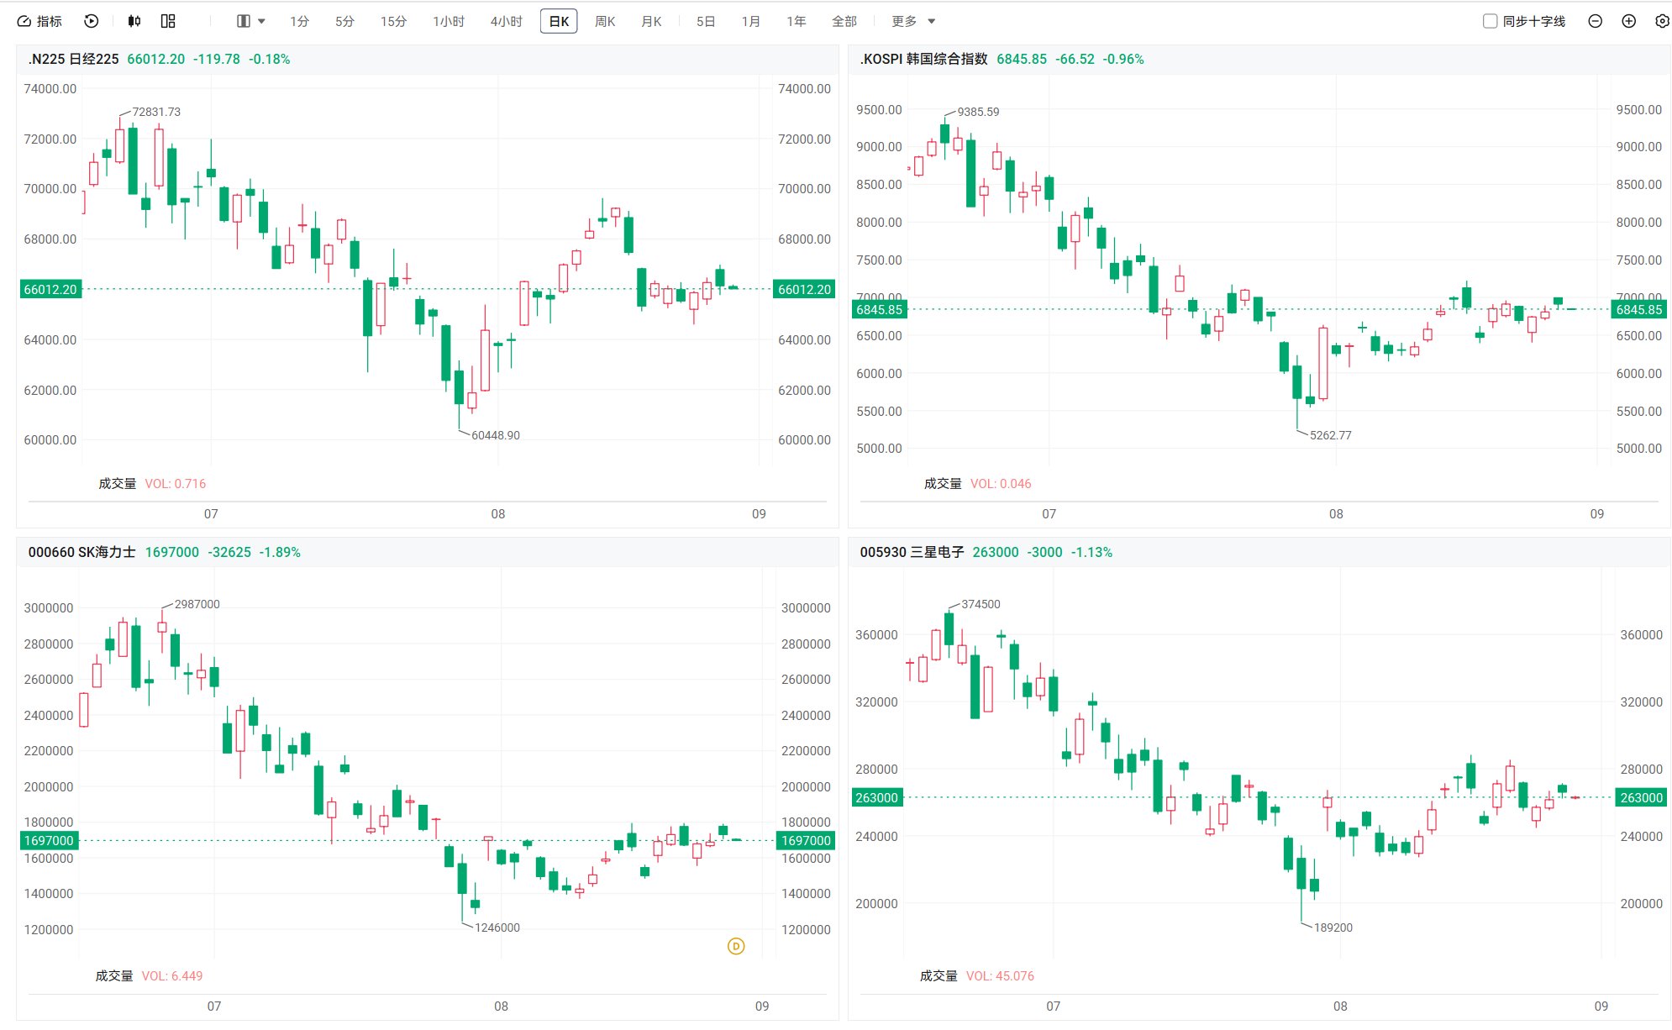This screenshot has width=1672, height=1030.
Task: Expand the split-panel layout dropdown
Action: 251,21
